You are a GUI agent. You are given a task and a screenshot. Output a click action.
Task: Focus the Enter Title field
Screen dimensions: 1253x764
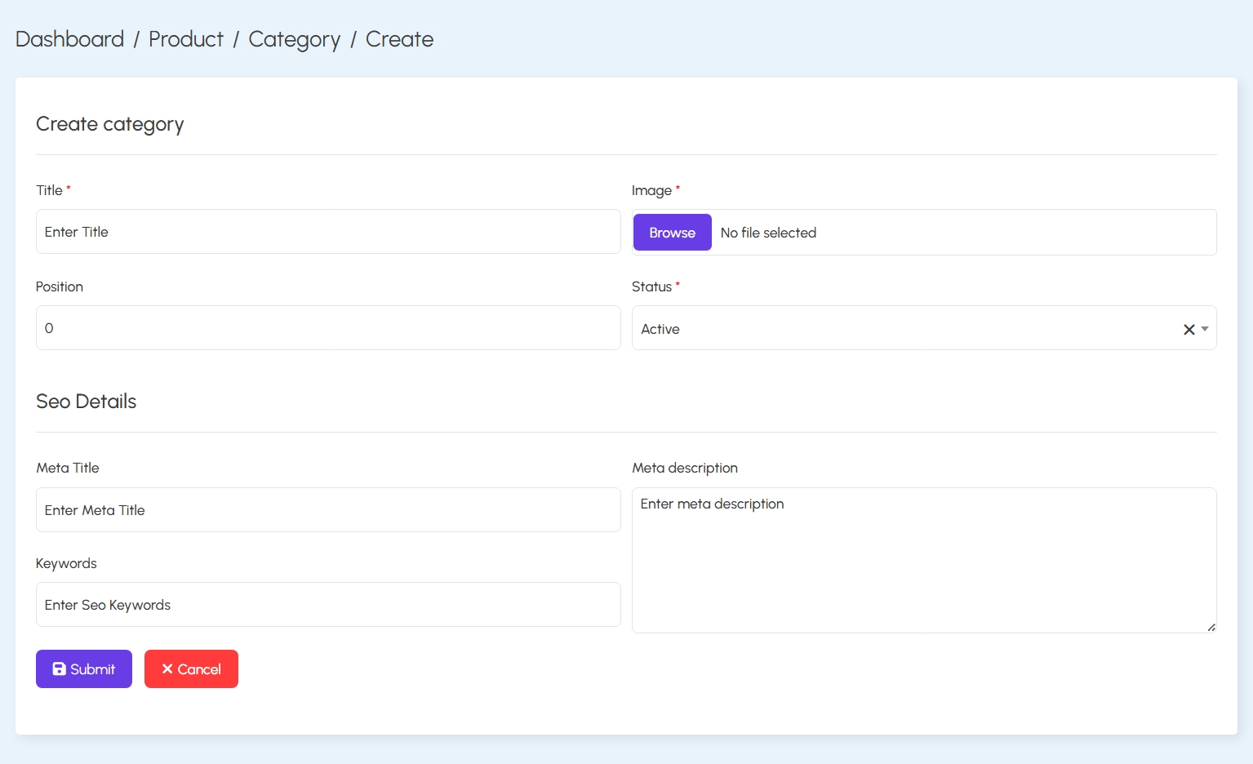(x=328, y=232)
